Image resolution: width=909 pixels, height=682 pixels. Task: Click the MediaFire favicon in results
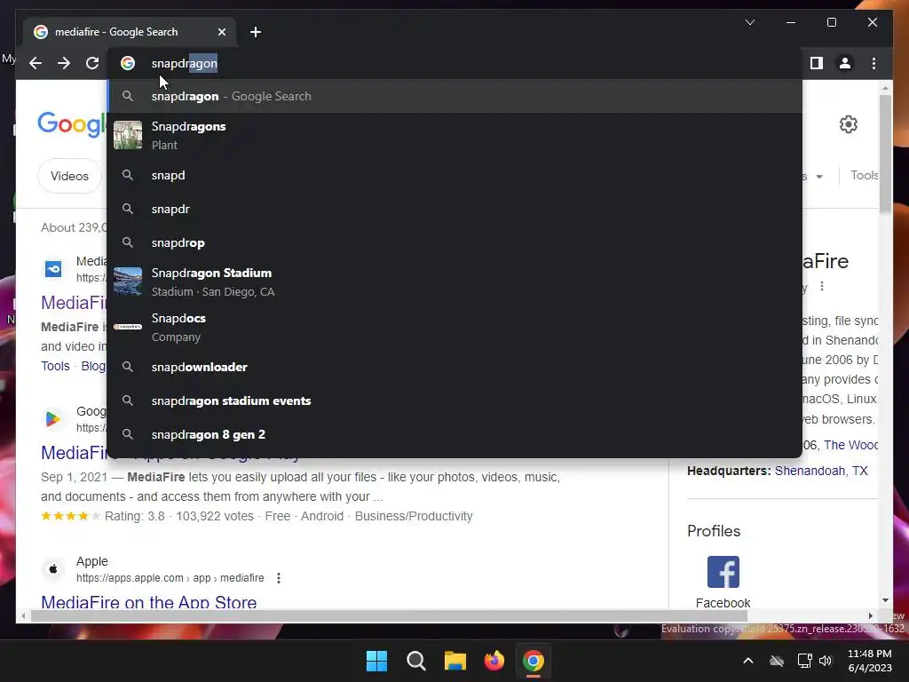click(52, 269)
